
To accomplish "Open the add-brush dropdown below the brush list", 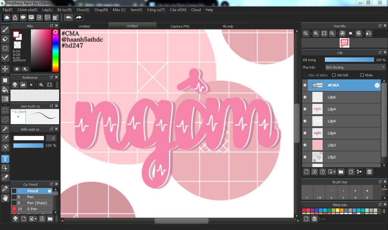I will [33, 219].
